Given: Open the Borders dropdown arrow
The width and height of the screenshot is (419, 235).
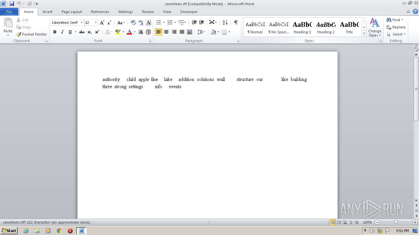Looking at the screenshot, I should 229,32.
